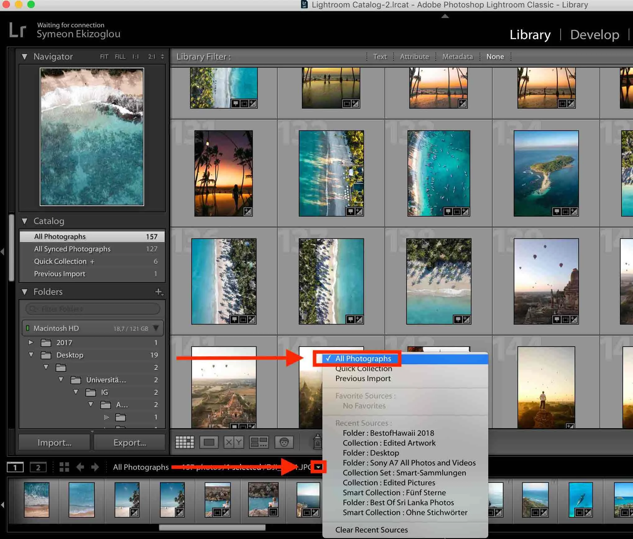Select Folder : BestofHawaii 2018 source

click(x=405, y=433)
